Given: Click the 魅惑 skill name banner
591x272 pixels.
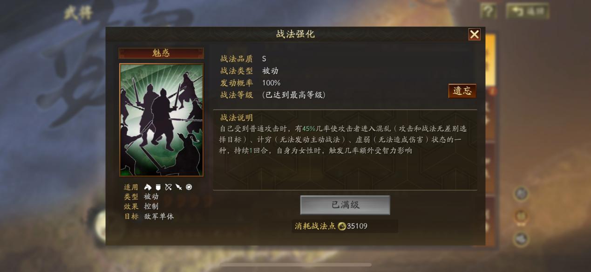Looking at the screenshot, I should (x=161, y=53).
